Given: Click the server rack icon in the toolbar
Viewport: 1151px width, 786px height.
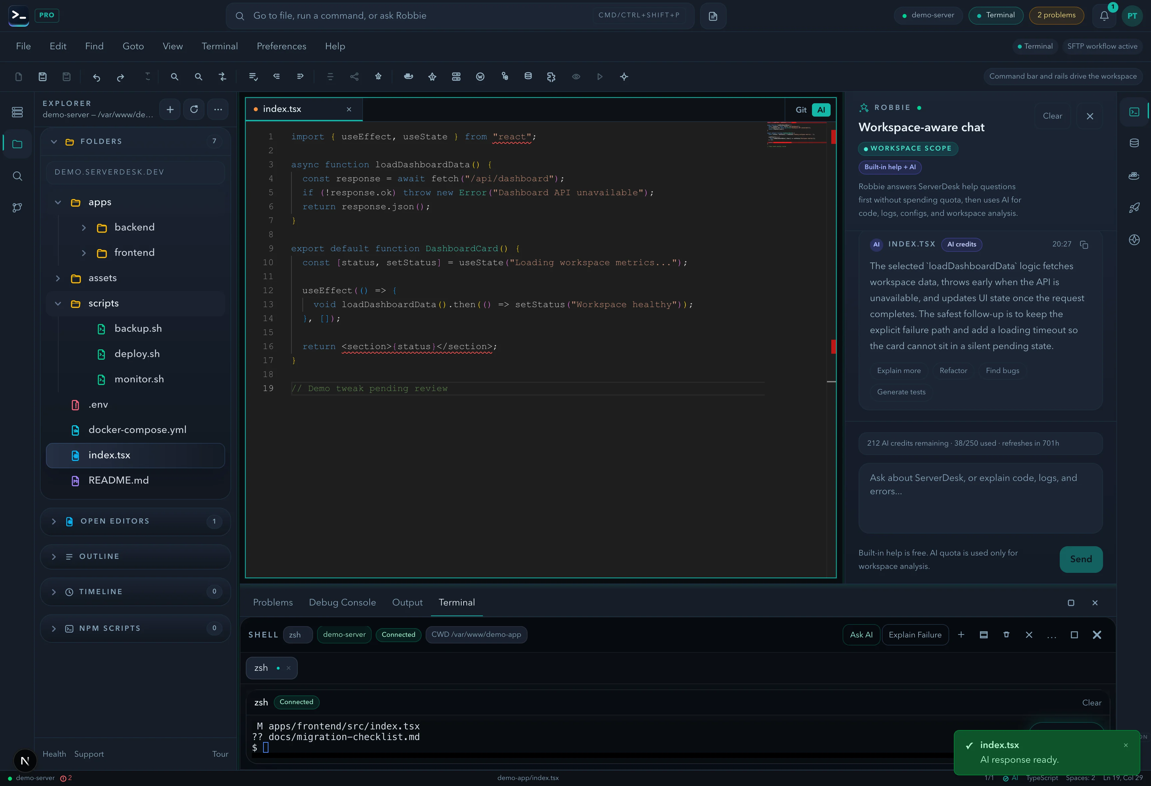Looking at the screenshot, I should [x=456, y=77].
